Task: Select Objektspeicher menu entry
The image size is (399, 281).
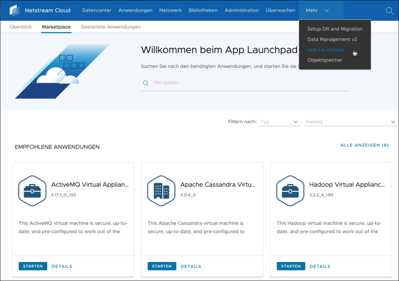Action: [x=324, y=60]
